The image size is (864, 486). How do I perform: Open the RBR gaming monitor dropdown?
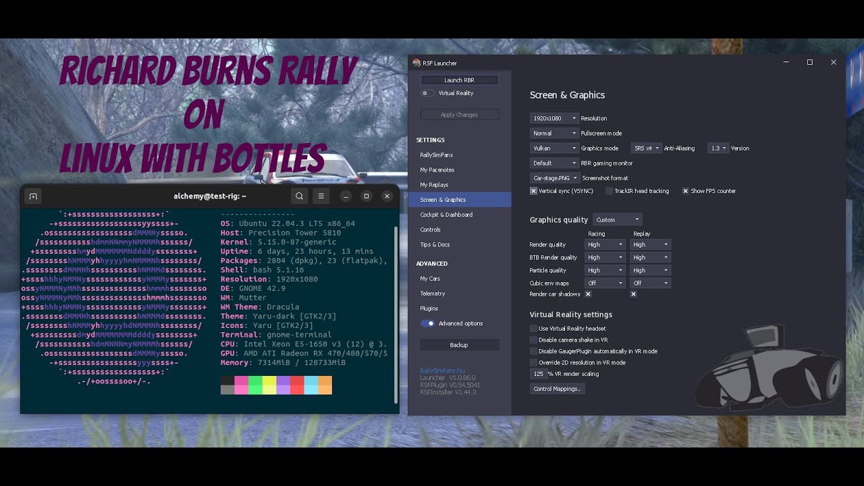pos(554,163)
